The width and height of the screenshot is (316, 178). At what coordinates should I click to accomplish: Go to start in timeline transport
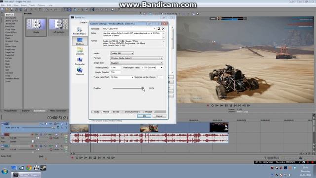[x=99, y=158]
